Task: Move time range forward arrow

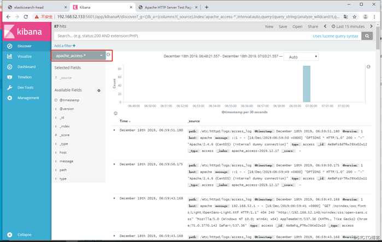Action: pyautogui.click(x=371, y=26)
